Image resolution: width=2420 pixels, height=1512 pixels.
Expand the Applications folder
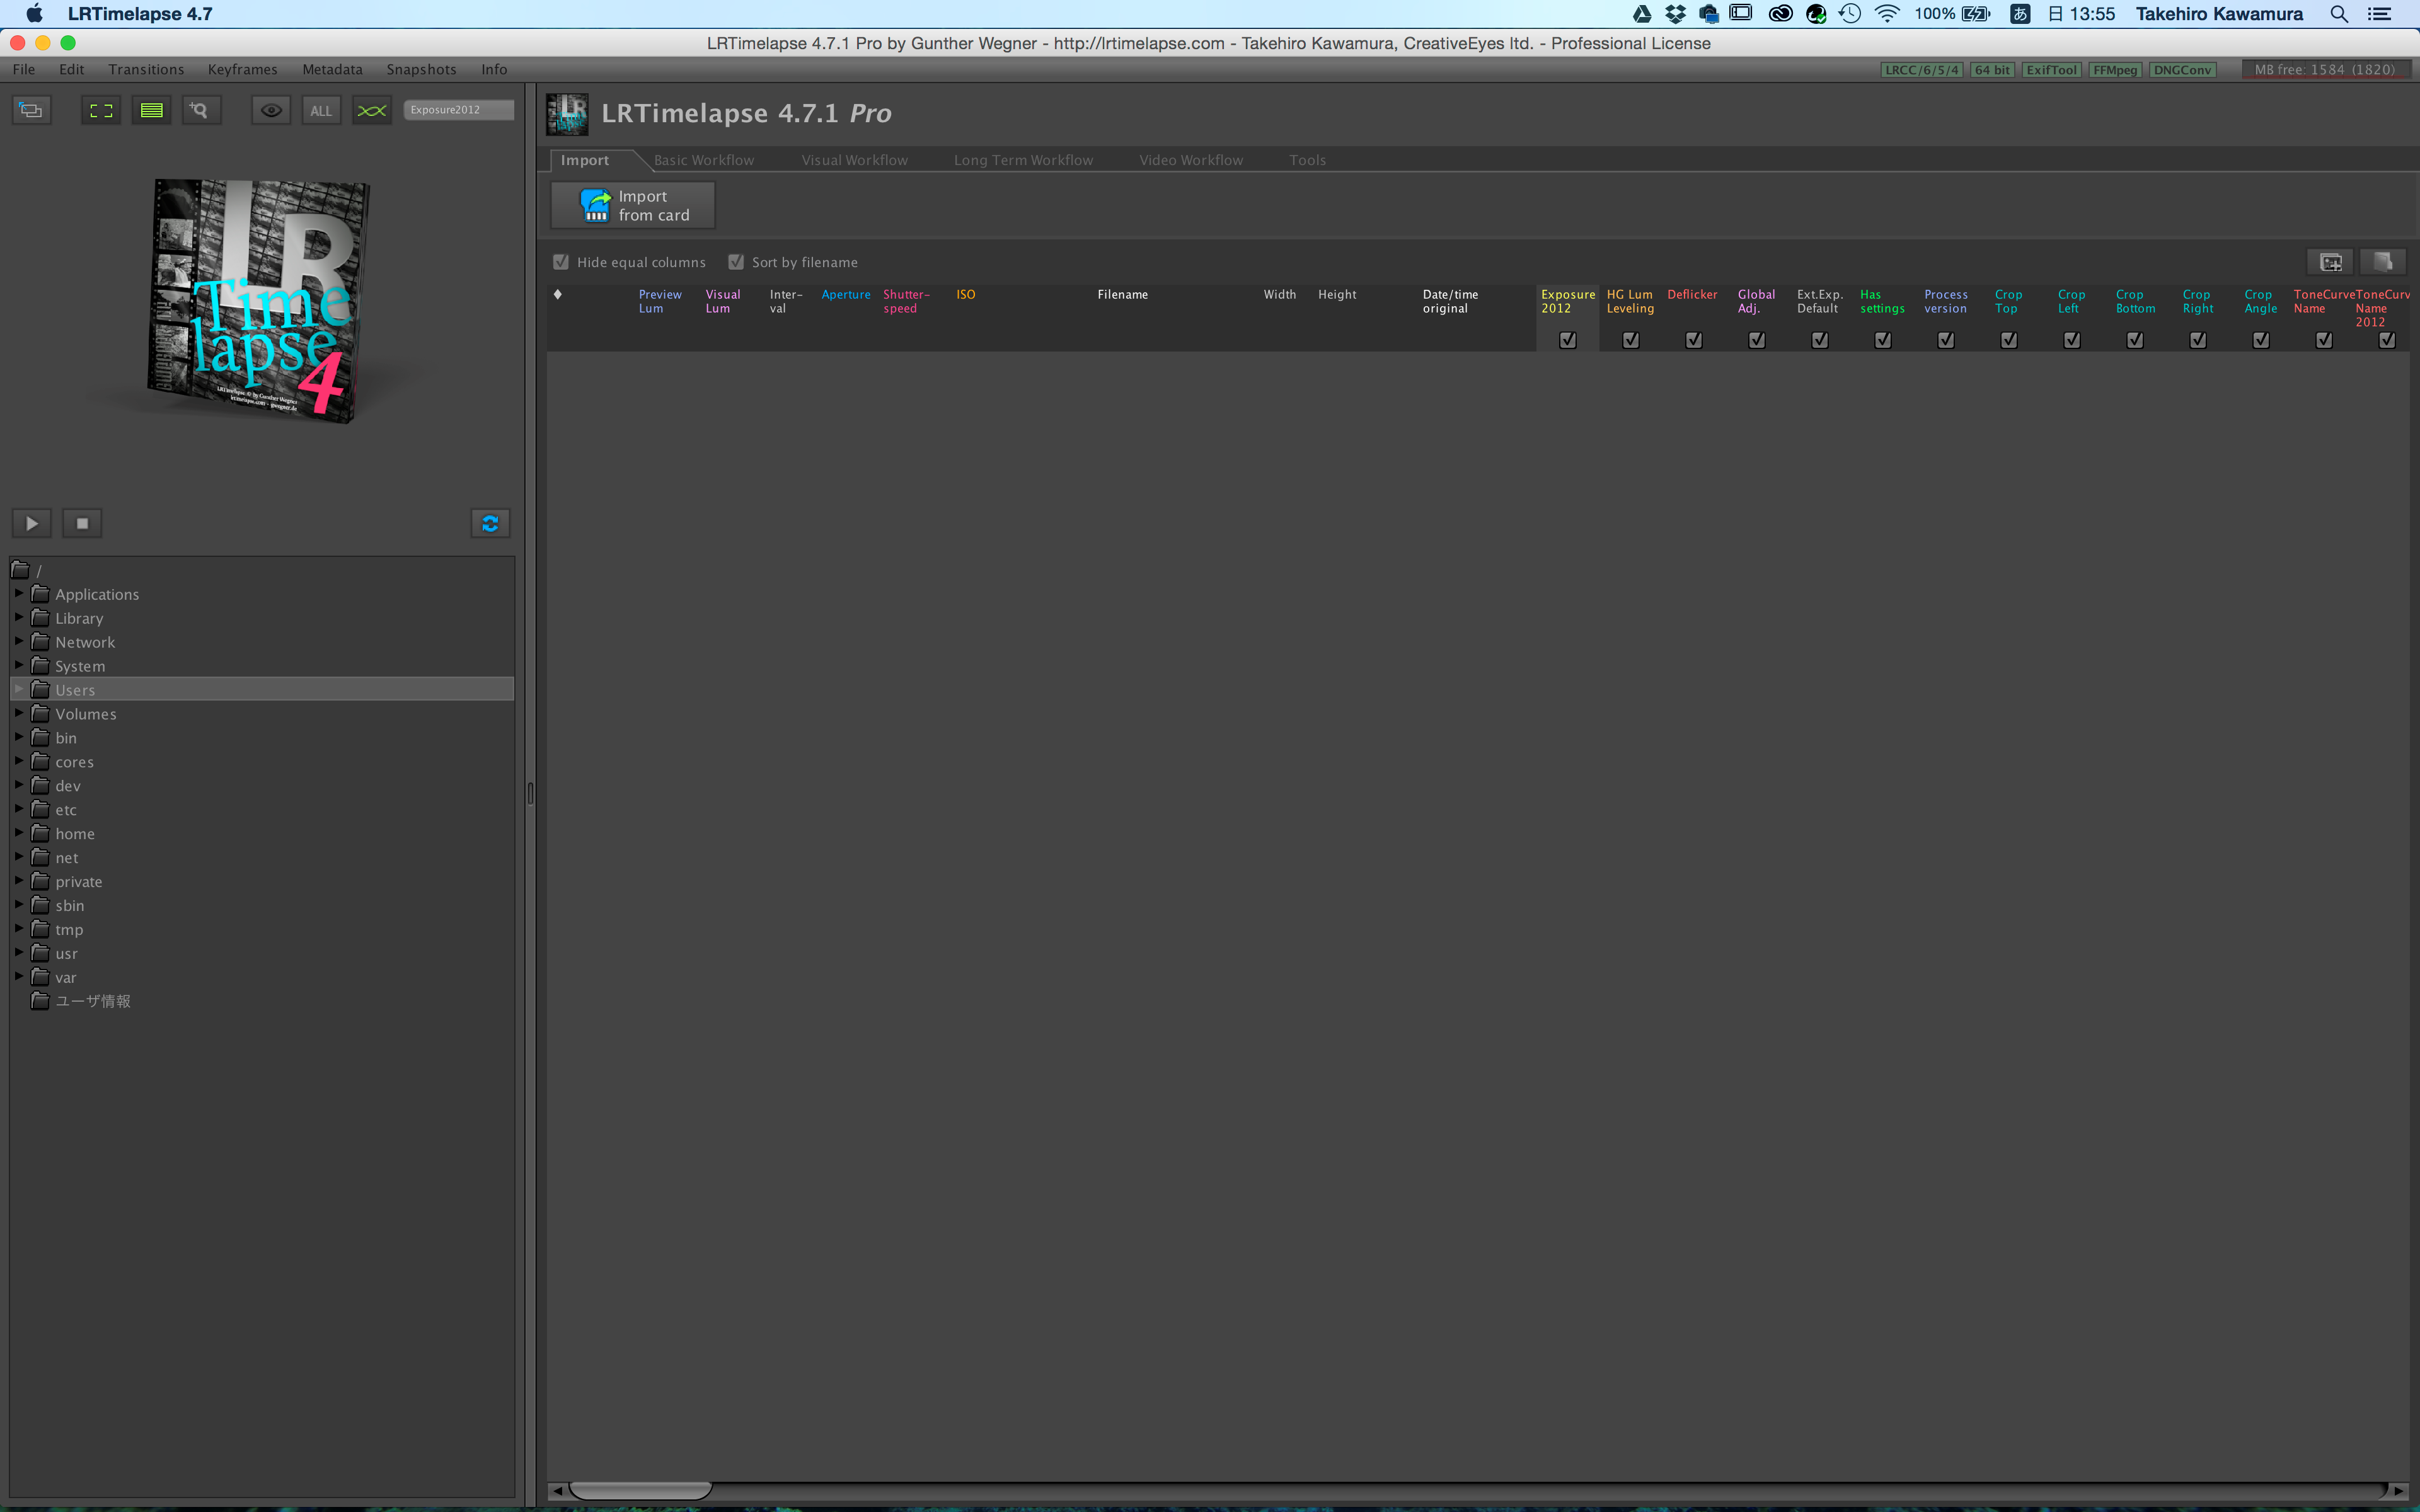point(18,593)
